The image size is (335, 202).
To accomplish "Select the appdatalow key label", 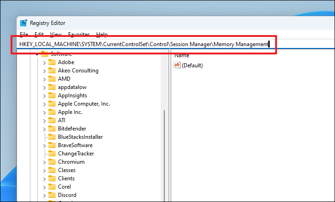I will click(72, 87).
